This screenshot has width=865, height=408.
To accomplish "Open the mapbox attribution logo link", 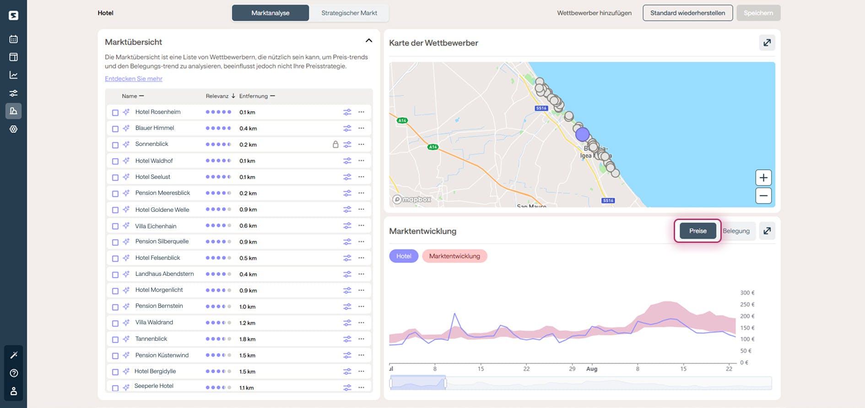I will (x=412, y=199).
